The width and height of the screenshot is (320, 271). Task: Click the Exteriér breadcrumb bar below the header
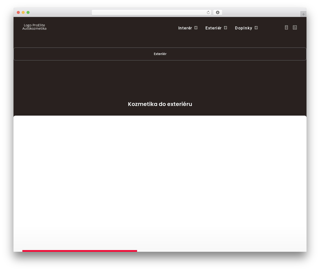(x=160, y=54)
